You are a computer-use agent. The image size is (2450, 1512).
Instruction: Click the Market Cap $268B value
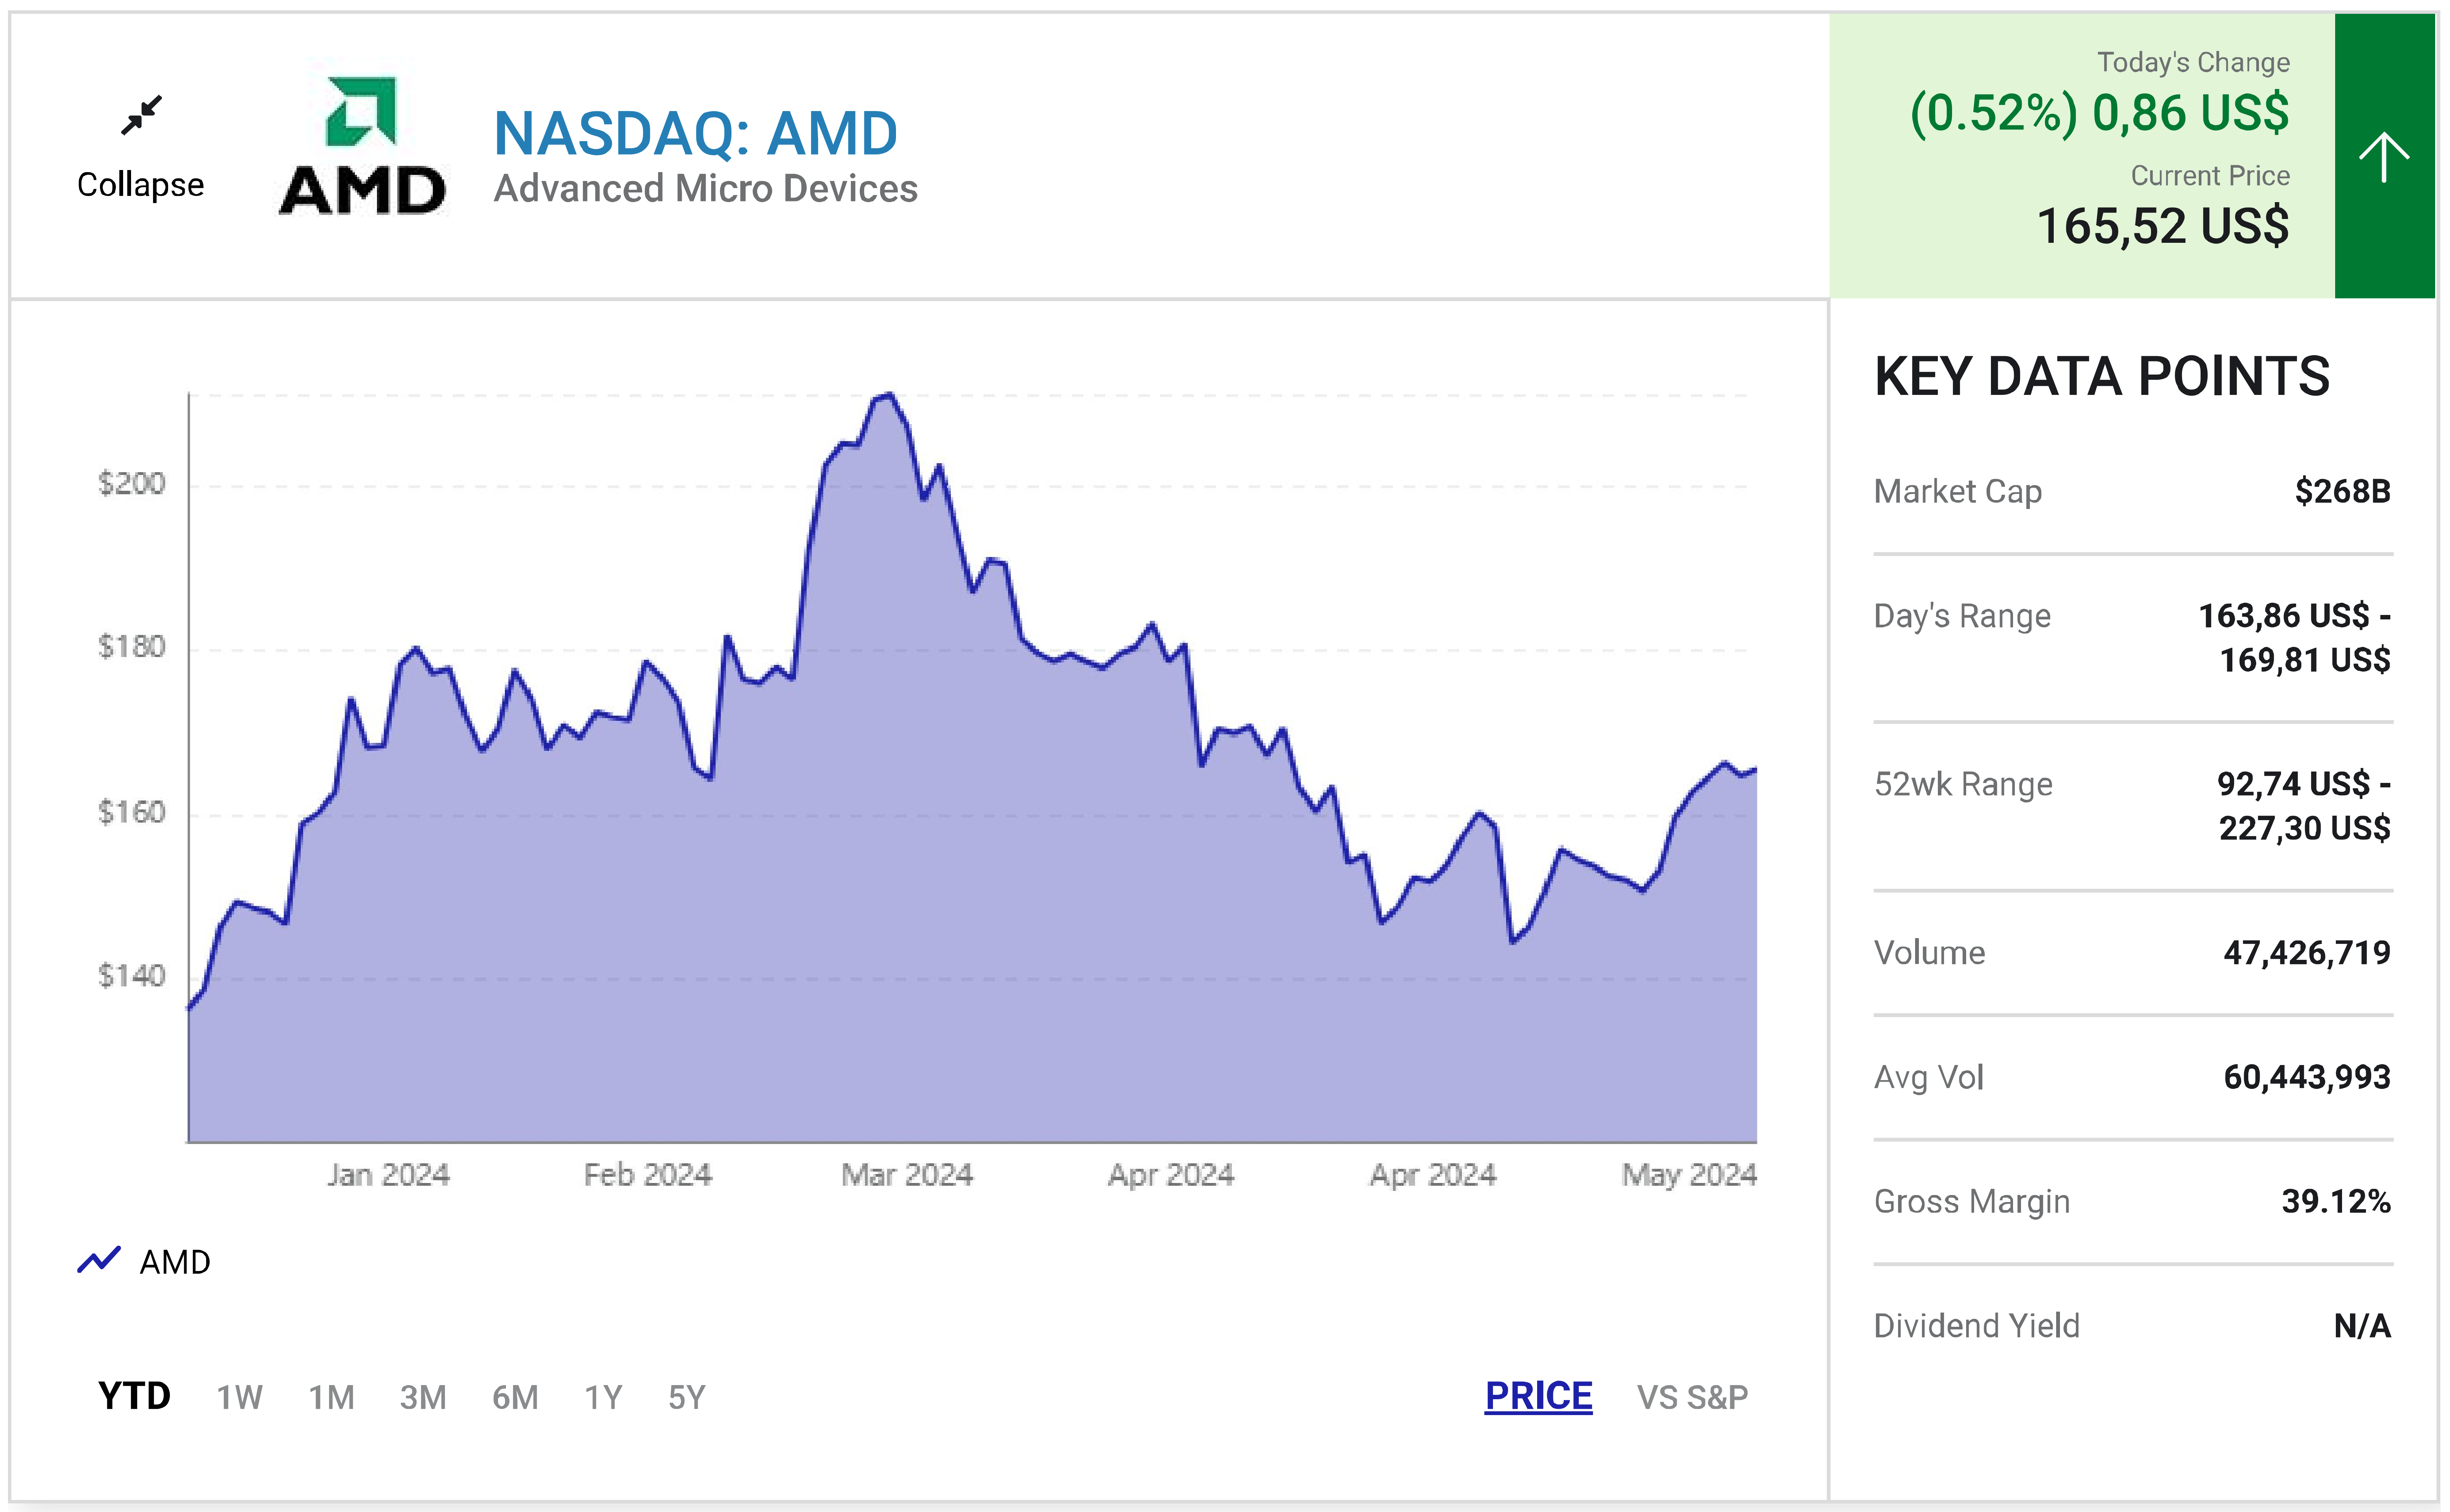coord(2342,491)
